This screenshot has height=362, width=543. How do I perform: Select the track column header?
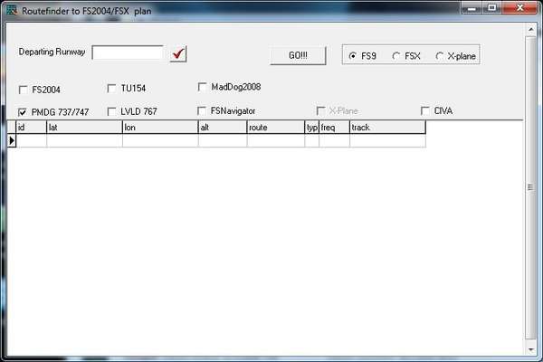[386, 128]
